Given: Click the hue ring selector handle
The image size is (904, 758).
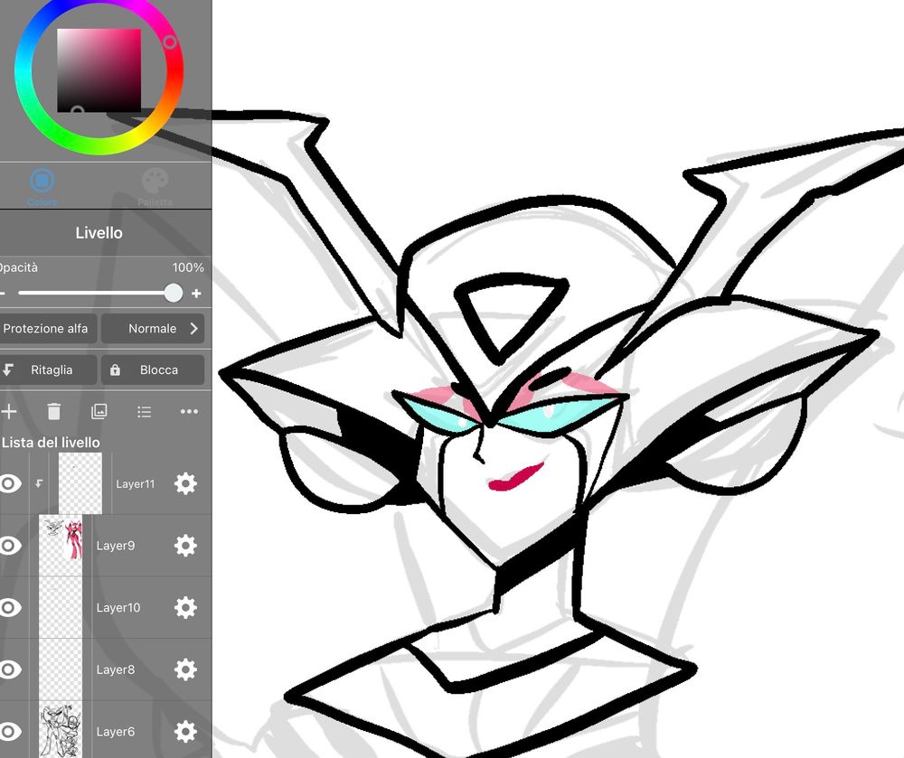Looking at the screenshot, I should [x=170, y=42].
